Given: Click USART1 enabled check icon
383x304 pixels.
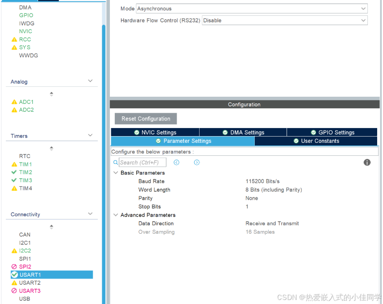Looking at the screenshot, I should 15,274.
